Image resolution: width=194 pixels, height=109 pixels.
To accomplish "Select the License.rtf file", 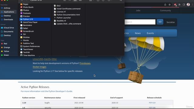I will tap(60, 12).
